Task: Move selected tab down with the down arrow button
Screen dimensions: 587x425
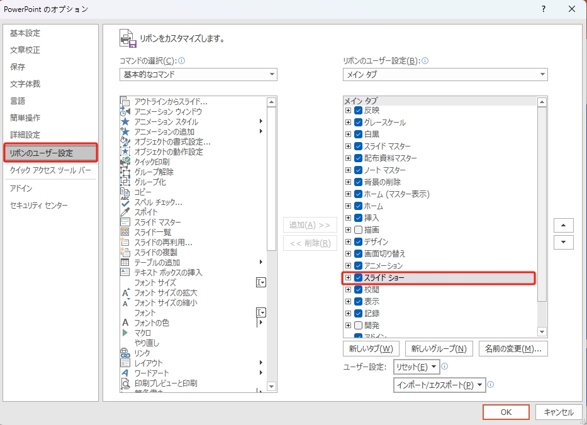Action: tap(564, 242)
